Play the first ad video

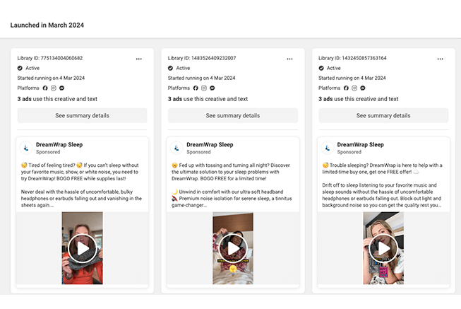click(x=82, y=247)
